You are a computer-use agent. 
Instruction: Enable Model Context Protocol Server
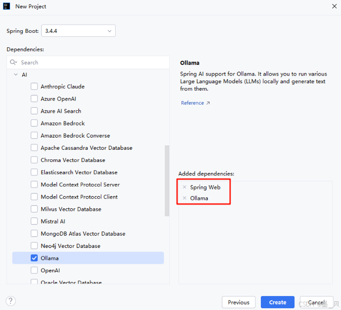pyautogui.click(x=34, y=184)
